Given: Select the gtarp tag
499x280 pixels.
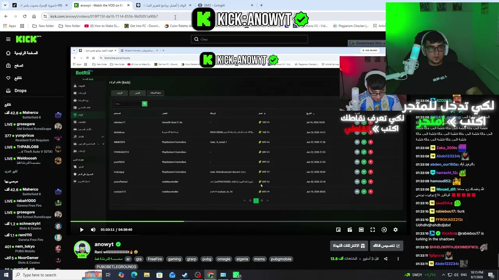Looking at the screenshot, I should tap(191, 259).
